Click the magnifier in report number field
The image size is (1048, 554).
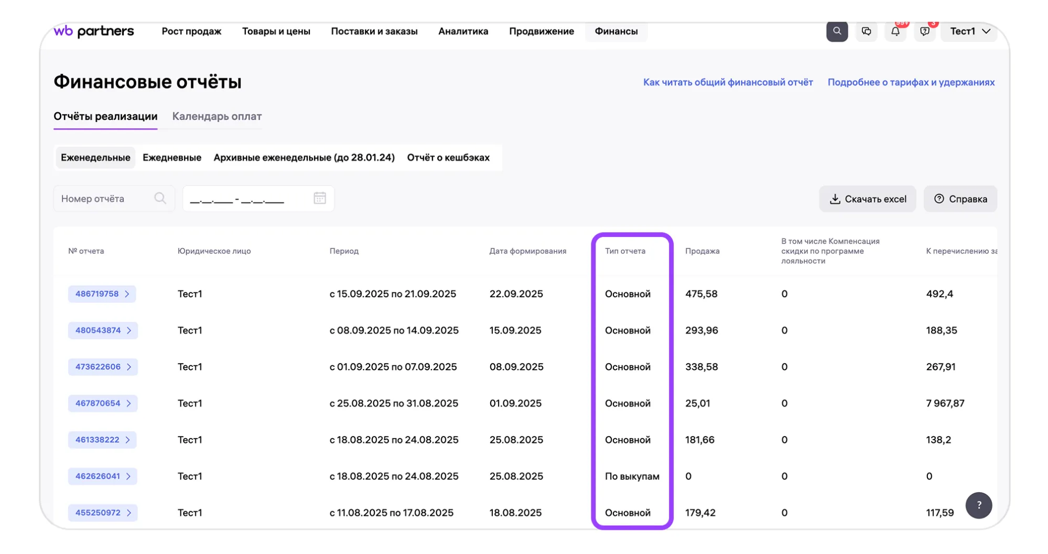(x=160, y=198)
